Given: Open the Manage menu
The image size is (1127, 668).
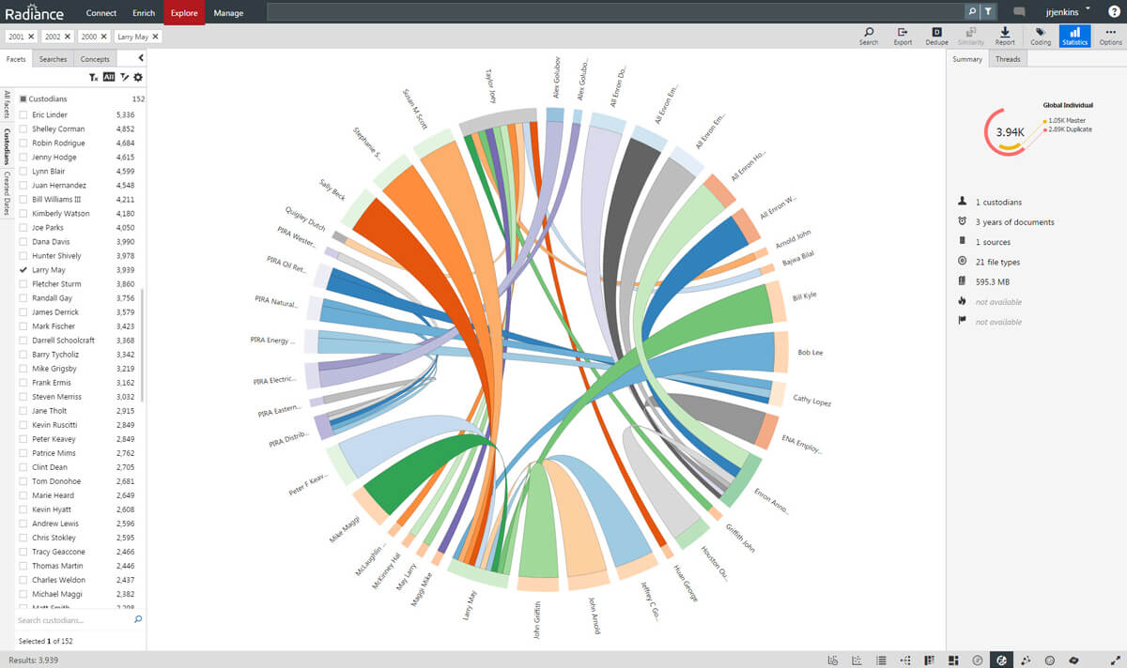Looking at the screenshot, I should pyautogui.click(x=228, y=13).
